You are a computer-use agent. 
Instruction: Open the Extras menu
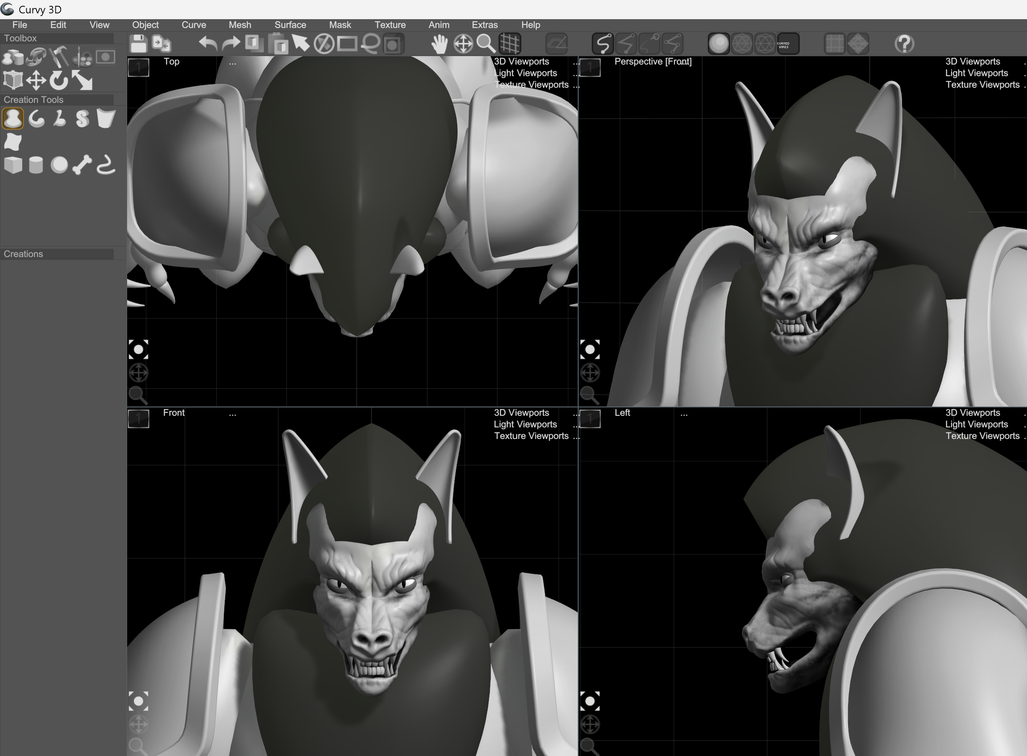click(485, 25)
